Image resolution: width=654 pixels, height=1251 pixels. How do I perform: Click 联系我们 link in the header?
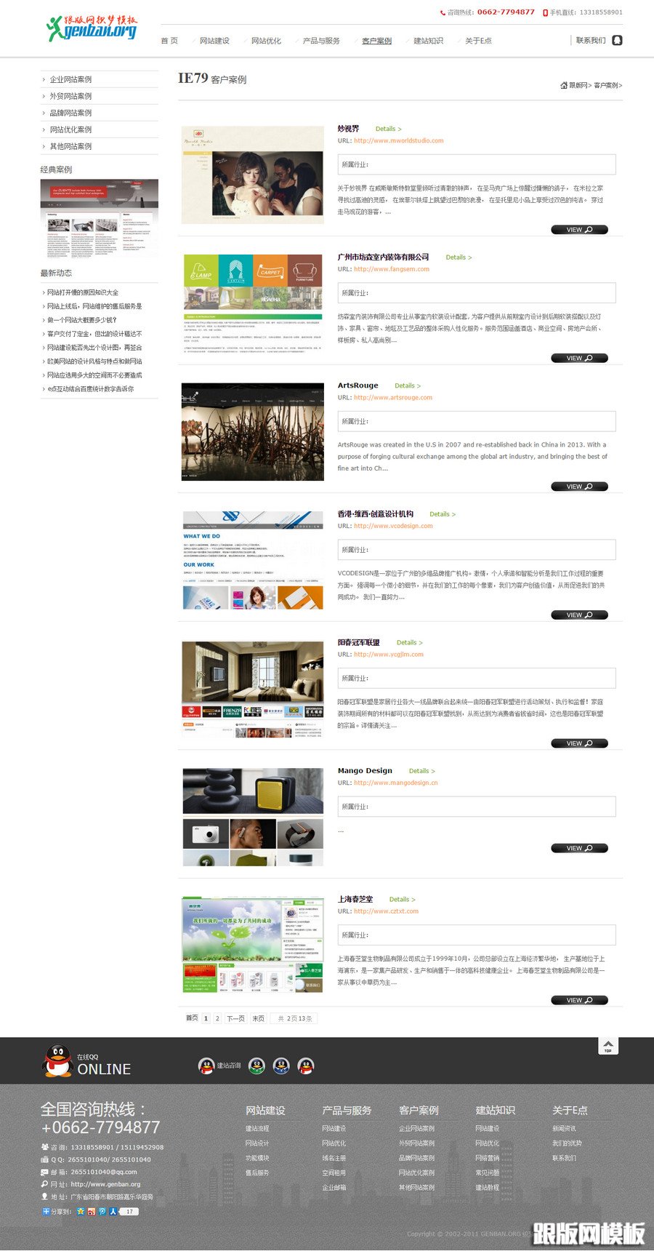click(x=591, y=40)
